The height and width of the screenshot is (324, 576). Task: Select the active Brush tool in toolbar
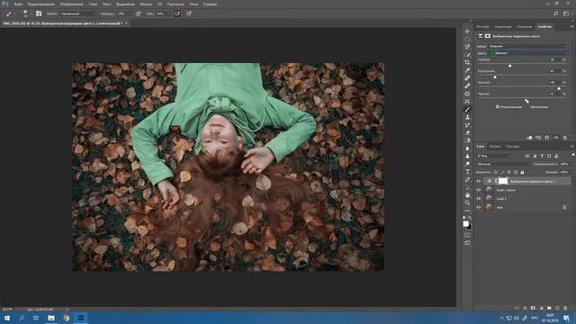[x=467, y=110]
